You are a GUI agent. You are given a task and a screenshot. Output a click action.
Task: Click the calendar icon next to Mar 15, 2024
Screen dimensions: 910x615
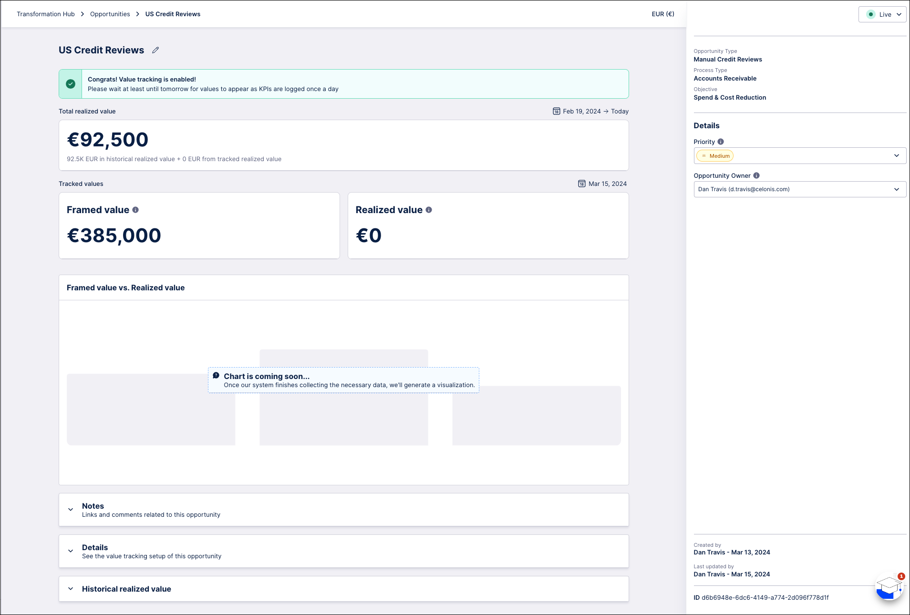pyautogui.click(x=582, y=184)
